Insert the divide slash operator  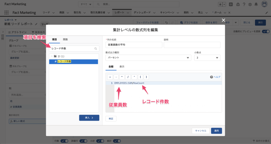pyautogui.click(x=128, y=77)
